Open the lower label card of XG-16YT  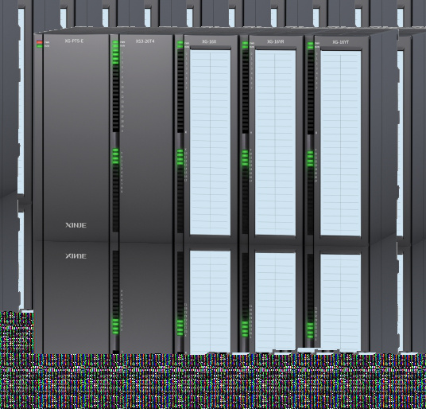(341, 303)
